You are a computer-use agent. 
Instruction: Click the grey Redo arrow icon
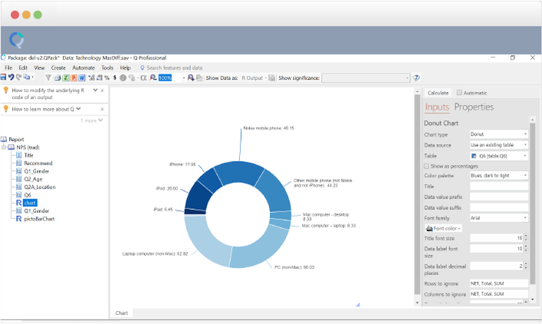[x=18, y=77]
